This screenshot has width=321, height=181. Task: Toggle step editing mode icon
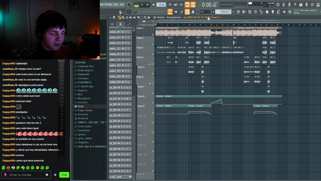click(181, 12)
